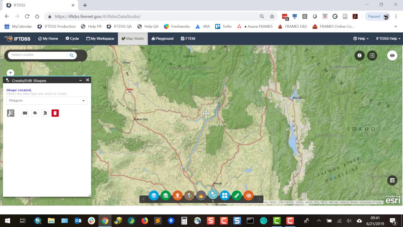Click the swipe/compare map icon

372,55
